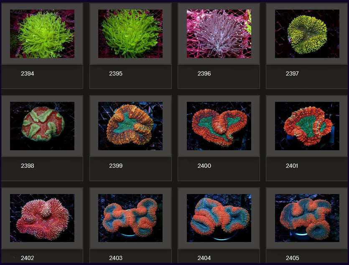
Task: Open the orange-blue lobed coral image 2403
Action: click(x=130, y=218)
